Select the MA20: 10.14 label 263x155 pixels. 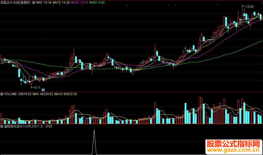click(x=79, y=3)
